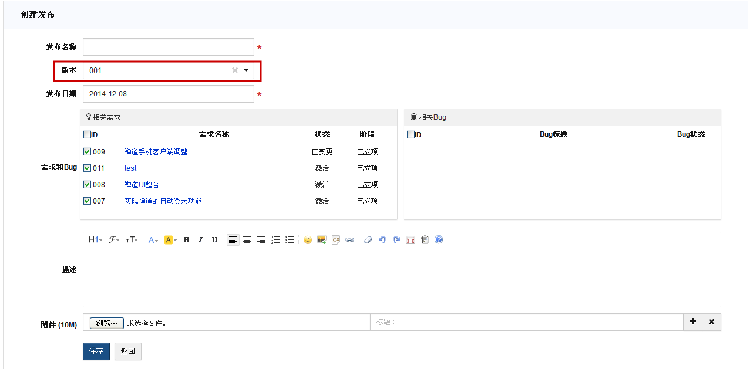Insert an unordered bullet list
The image size is (753, 369).
[290, 240]
